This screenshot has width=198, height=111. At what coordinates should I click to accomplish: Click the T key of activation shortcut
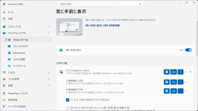pyautogui.click(x=180, y=72)
